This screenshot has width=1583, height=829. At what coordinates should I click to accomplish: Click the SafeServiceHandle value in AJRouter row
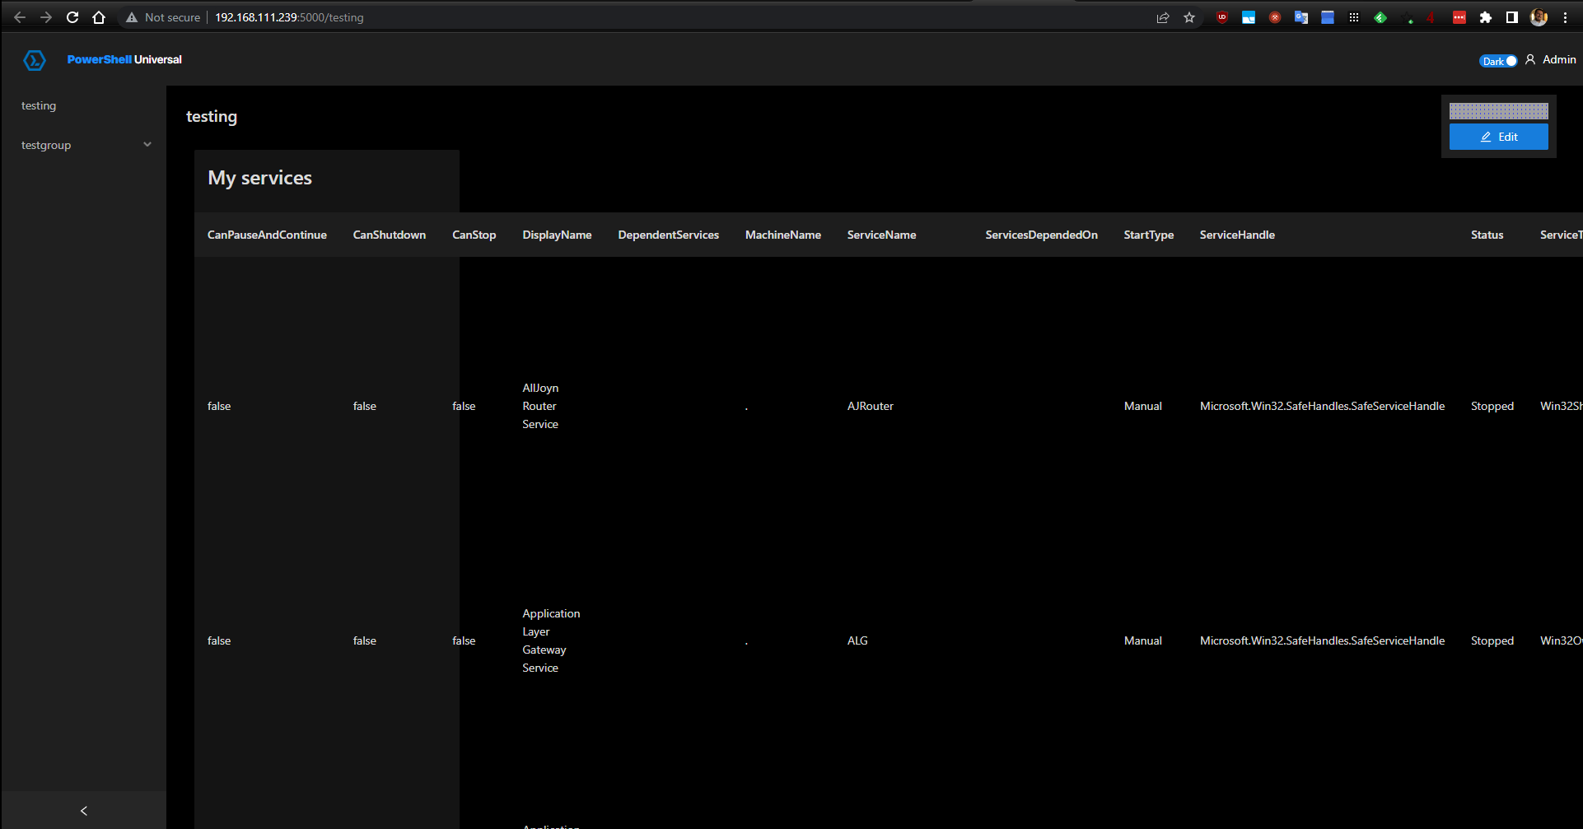point(1322,406)
